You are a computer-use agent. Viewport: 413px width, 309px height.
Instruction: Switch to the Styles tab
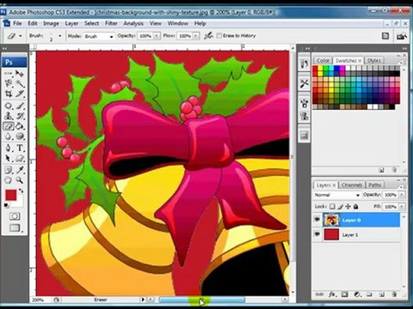point(373,60)
